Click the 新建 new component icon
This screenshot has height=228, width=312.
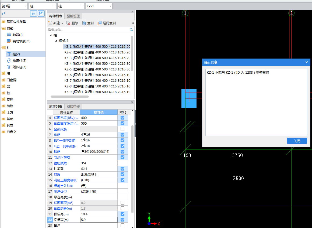[50, 23]
